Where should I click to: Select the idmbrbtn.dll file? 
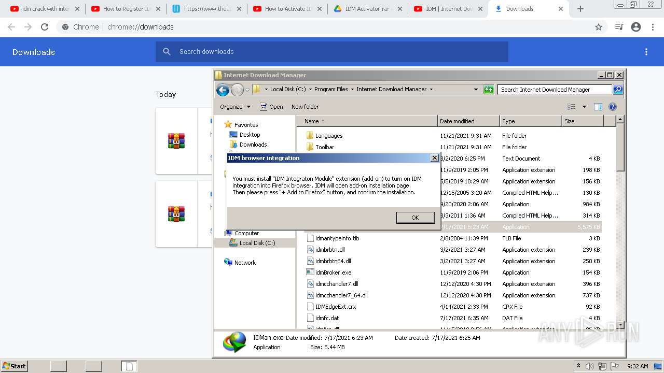tap(330, 250)
